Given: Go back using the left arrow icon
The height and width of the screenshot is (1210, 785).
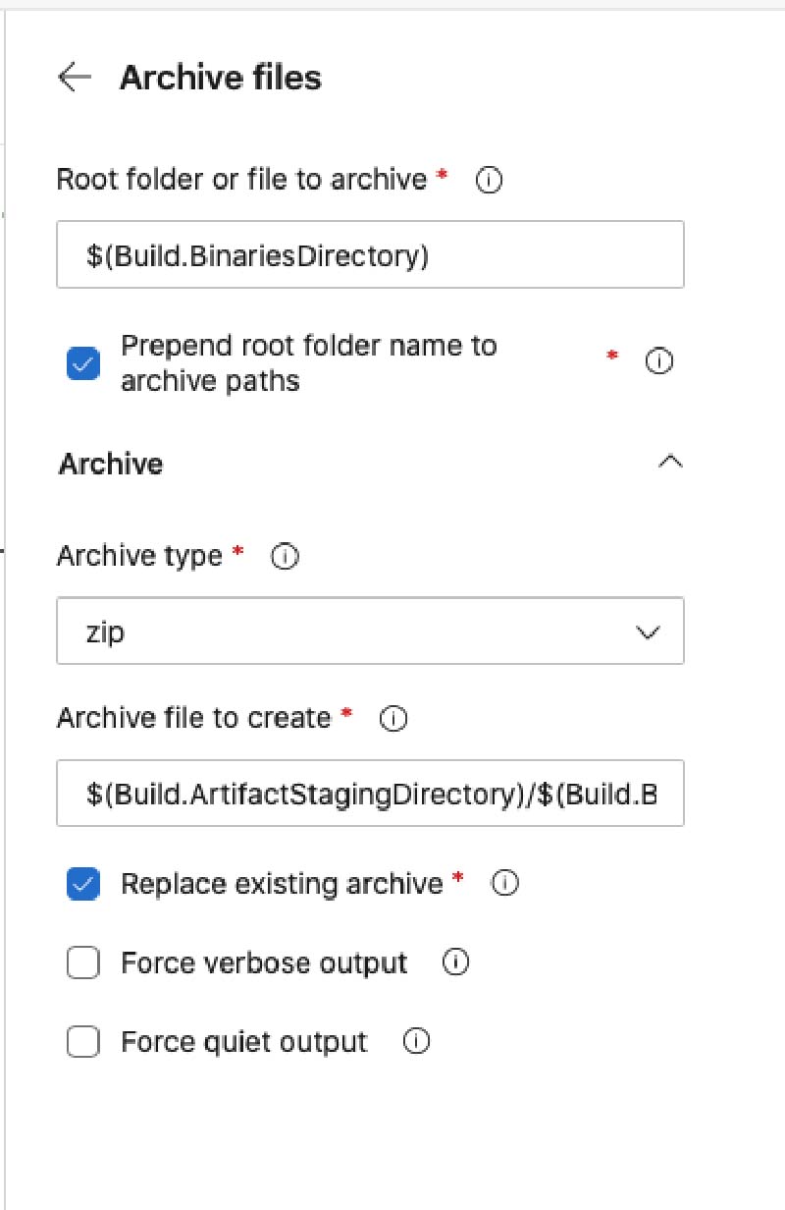Looking at the screenshot, I should [x=75, y=78].
